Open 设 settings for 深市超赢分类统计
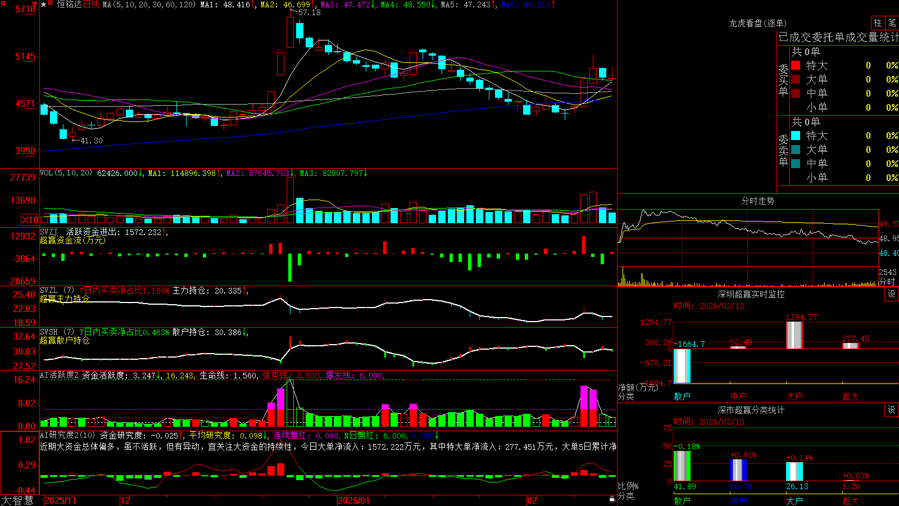 (892, 410)
